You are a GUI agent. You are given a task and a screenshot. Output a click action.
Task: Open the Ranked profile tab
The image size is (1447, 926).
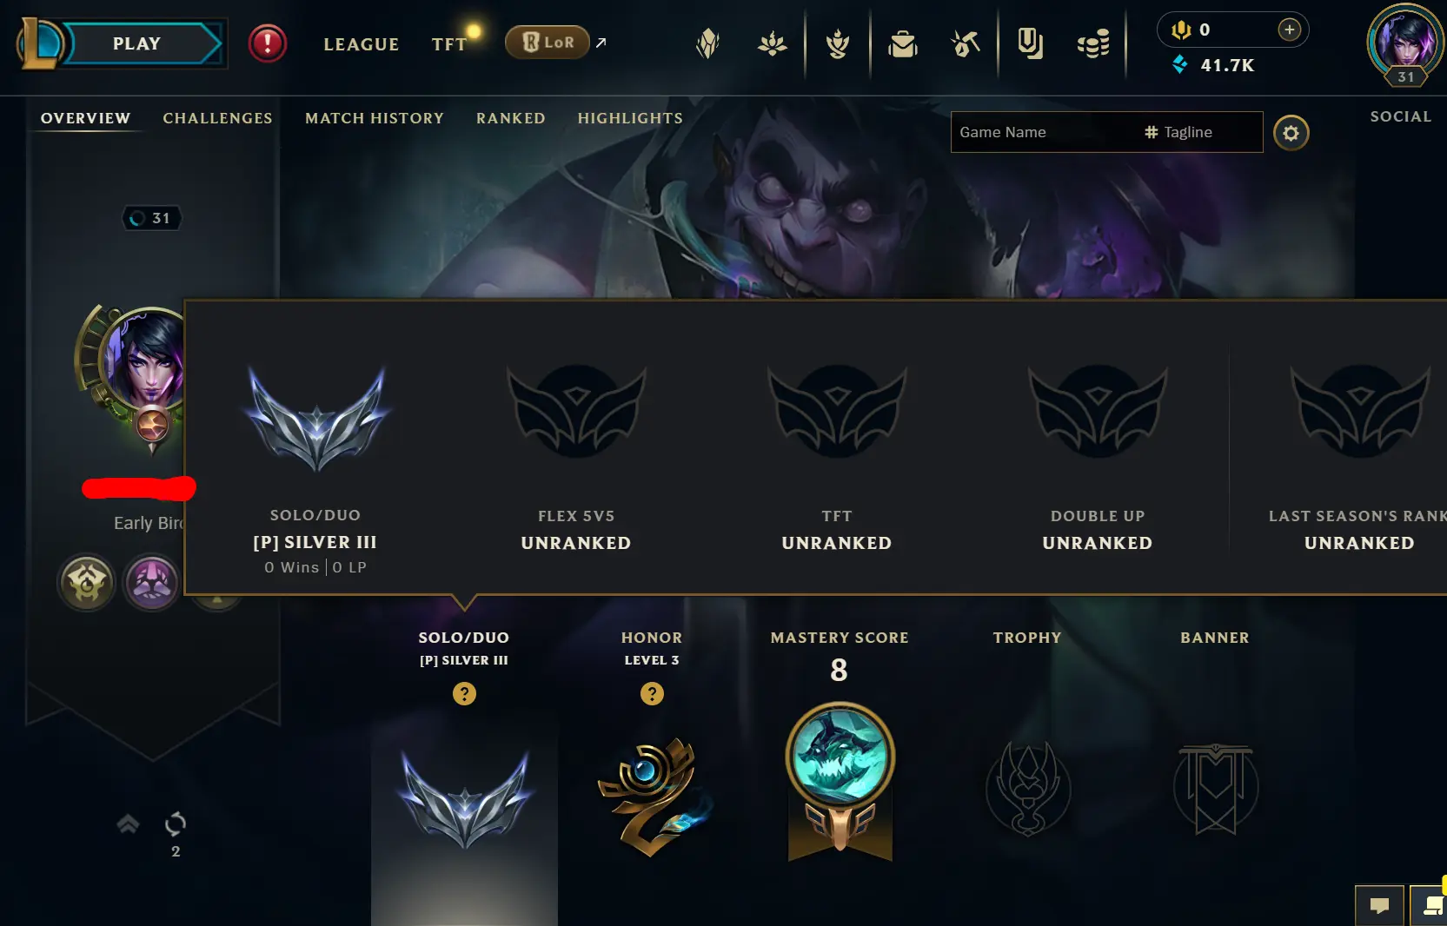pos(511,118)
